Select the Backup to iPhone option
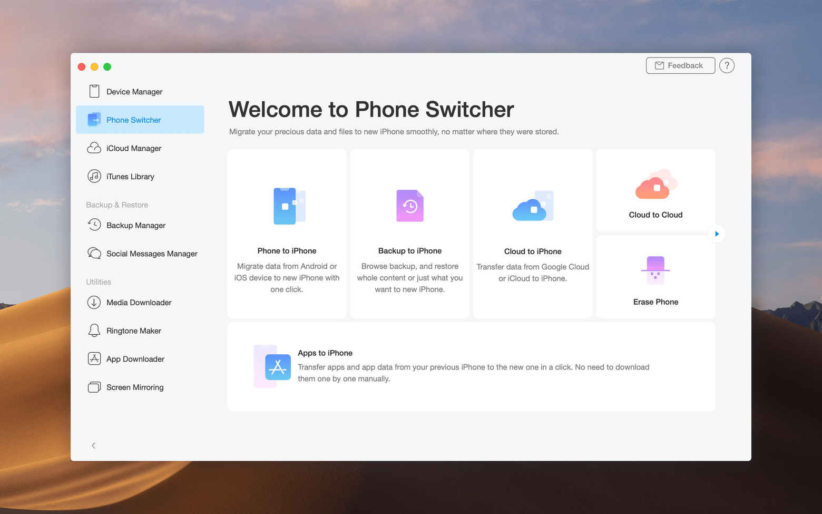Viewport: 822px width, 514px height. click(x=409, y=234)
